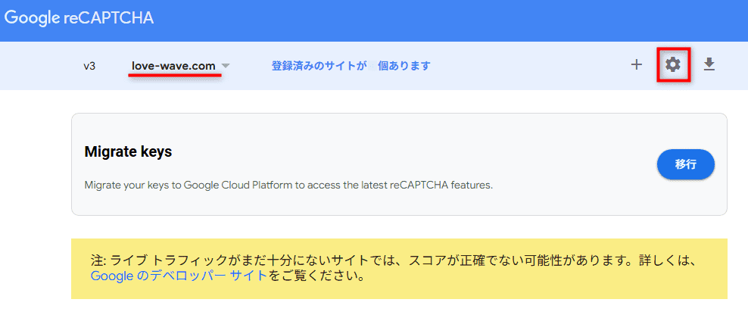
Task: Open the Google のデベロッパー サイト link
Action: point(179,276)
